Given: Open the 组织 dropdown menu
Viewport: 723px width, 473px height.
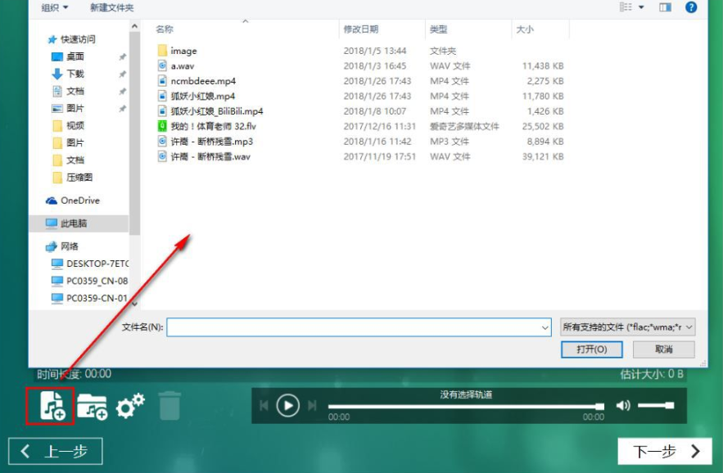Looking at the screenshot, I should 55,7.
